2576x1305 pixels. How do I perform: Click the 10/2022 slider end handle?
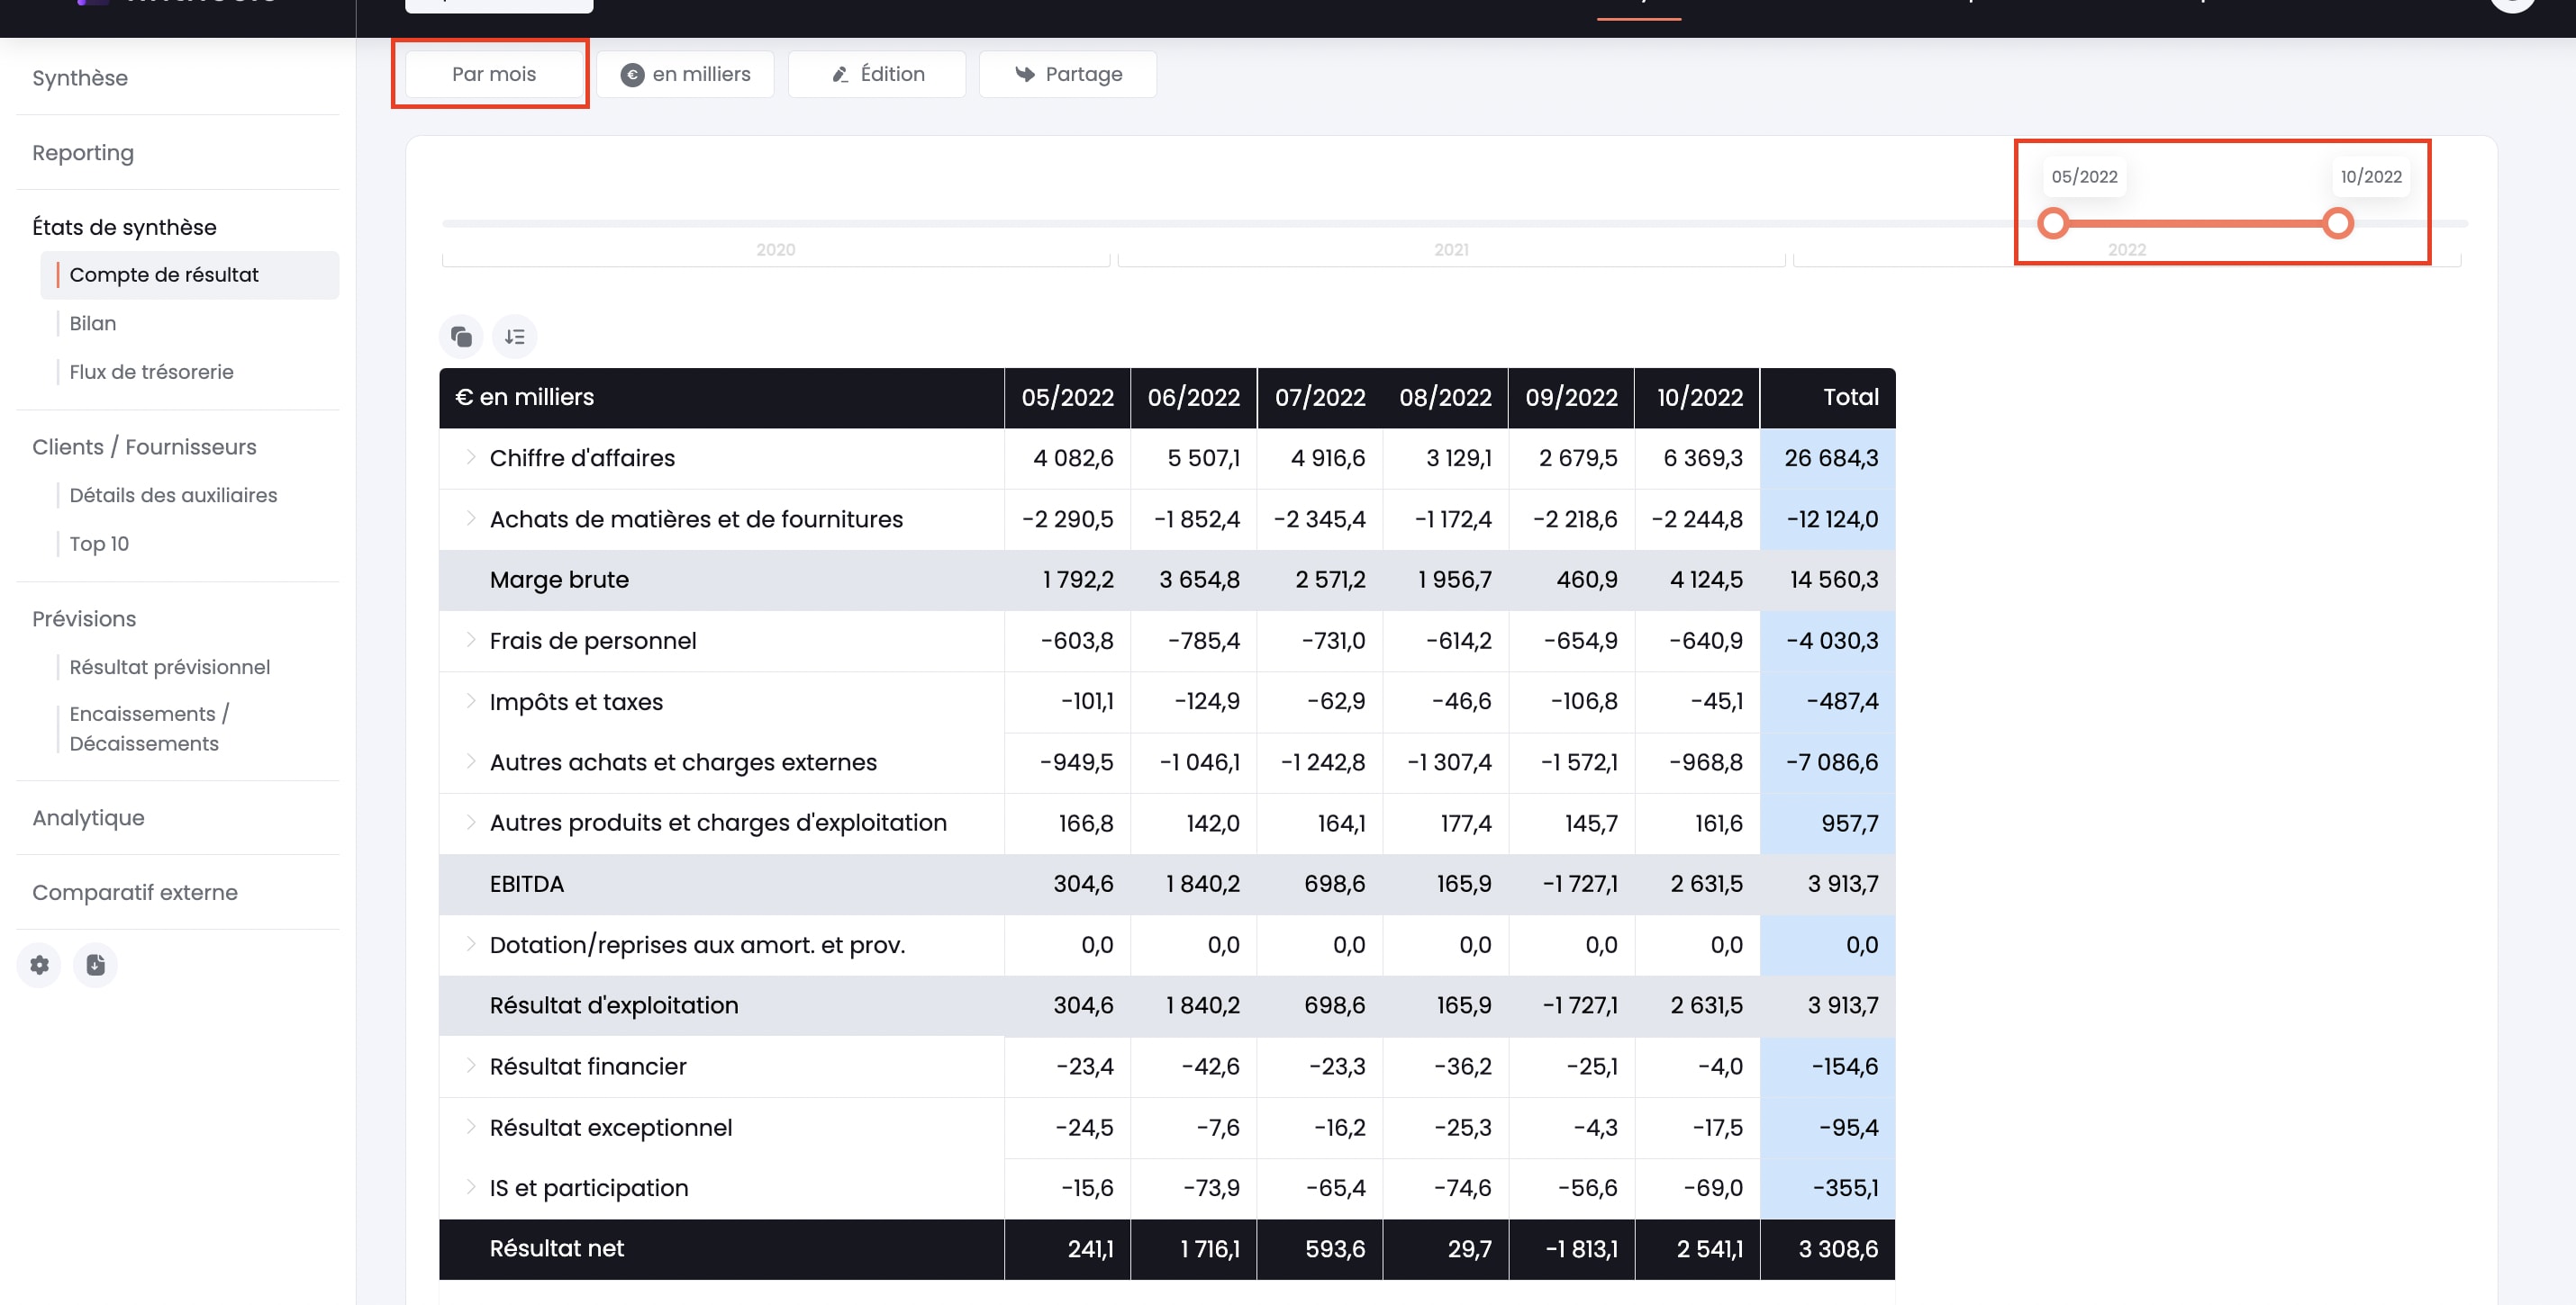pos(2337,223)
